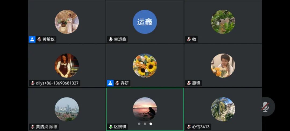290x131 pixels.
Task: Select the third active page dot
Action: pyautogui.click(x=151, y=124)
